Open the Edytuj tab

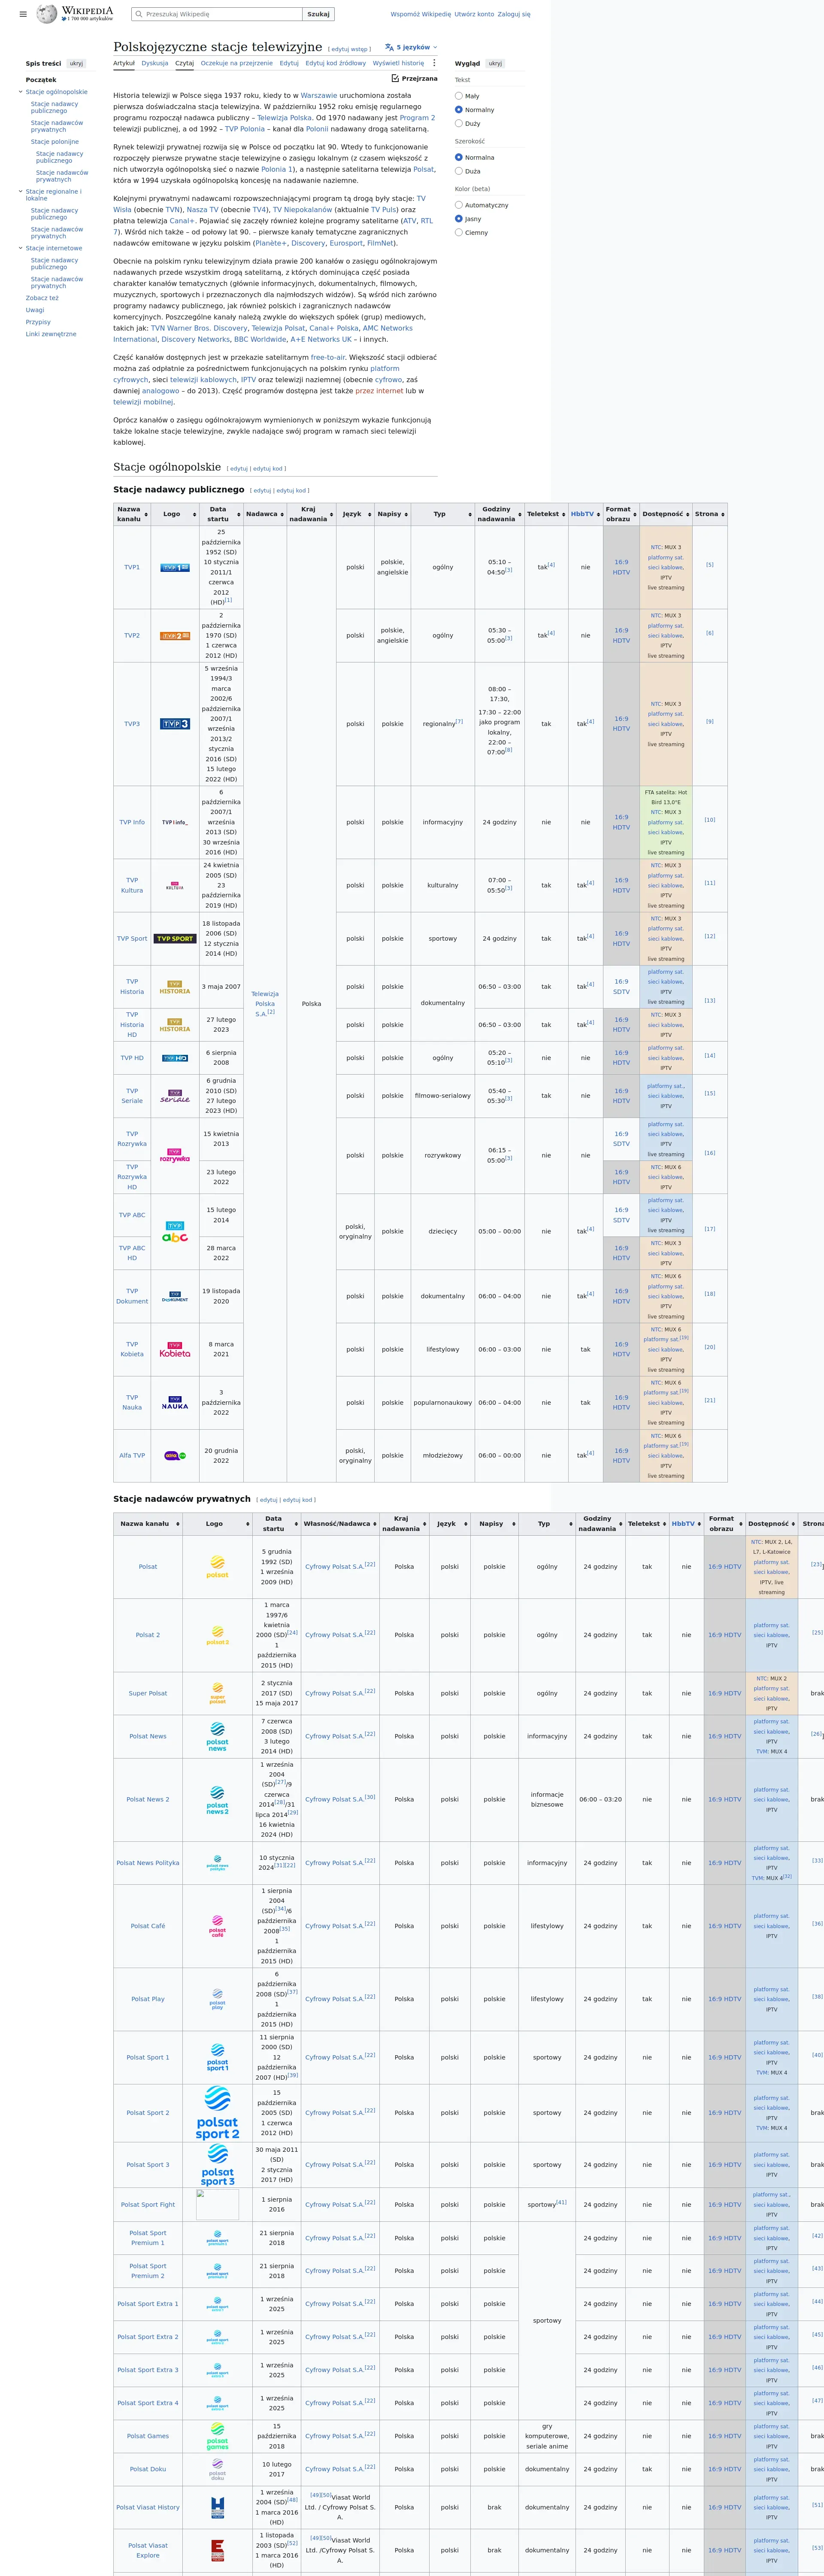coord(289,63)
